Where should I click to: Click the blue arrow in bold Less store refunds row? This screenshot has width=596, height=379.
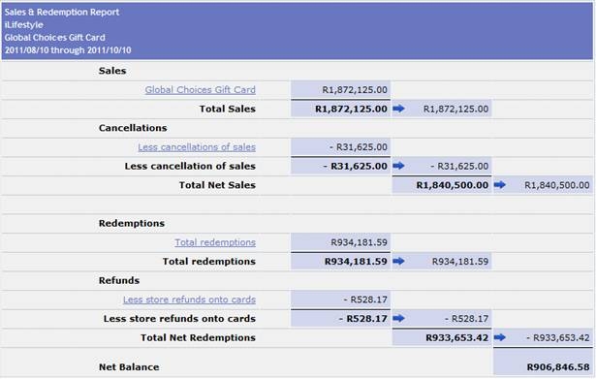(x=398, y=318)
